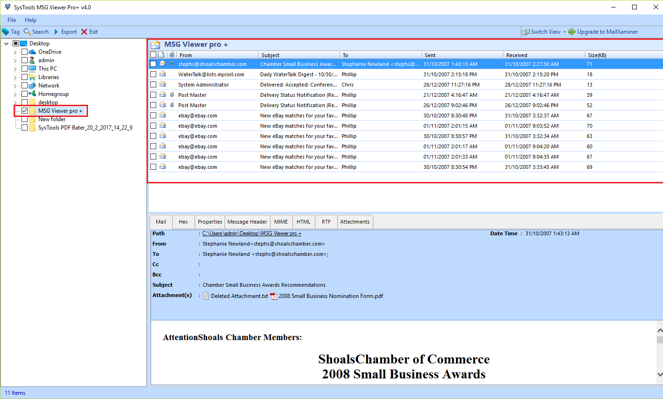This screenshot has height=399, width=663.
Task: Check the box for the System Administrator email
Action: 153,84
